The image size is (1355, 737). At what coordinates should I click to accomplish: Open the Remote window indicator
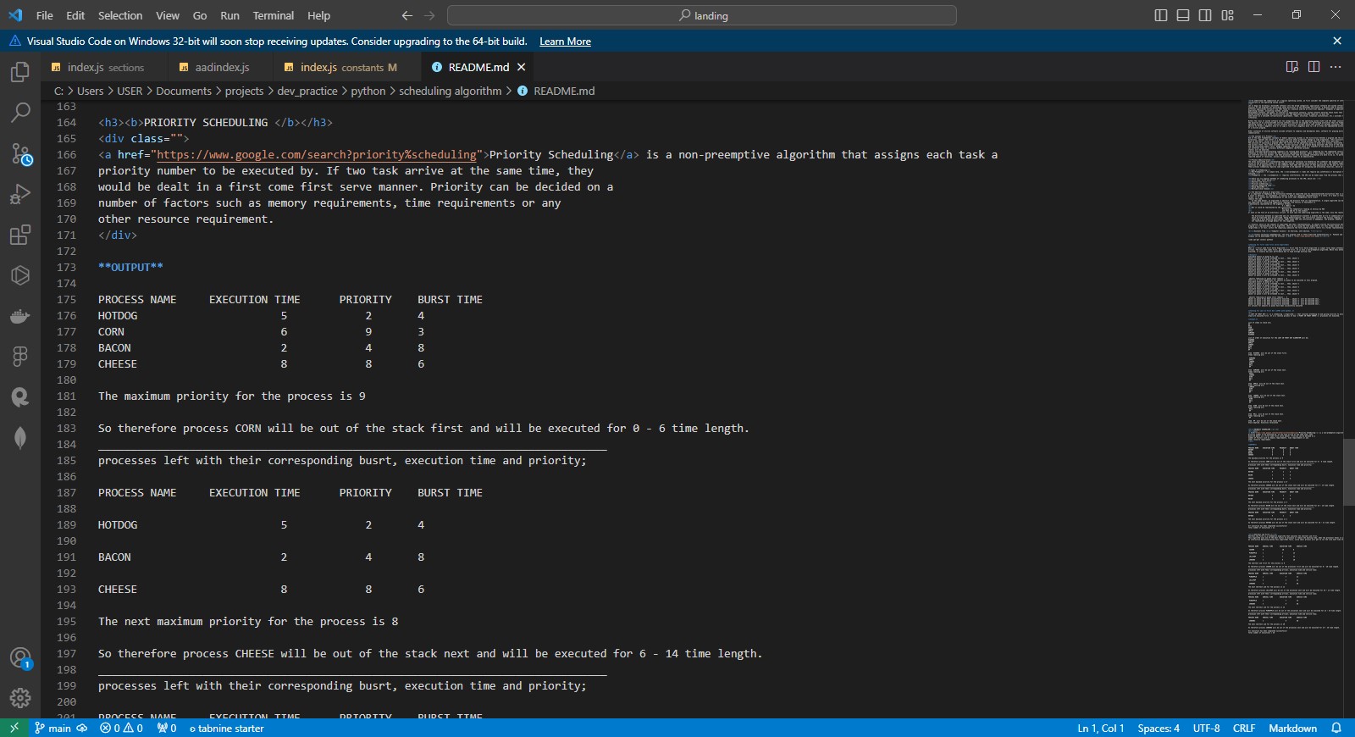(x=14, y=728)
